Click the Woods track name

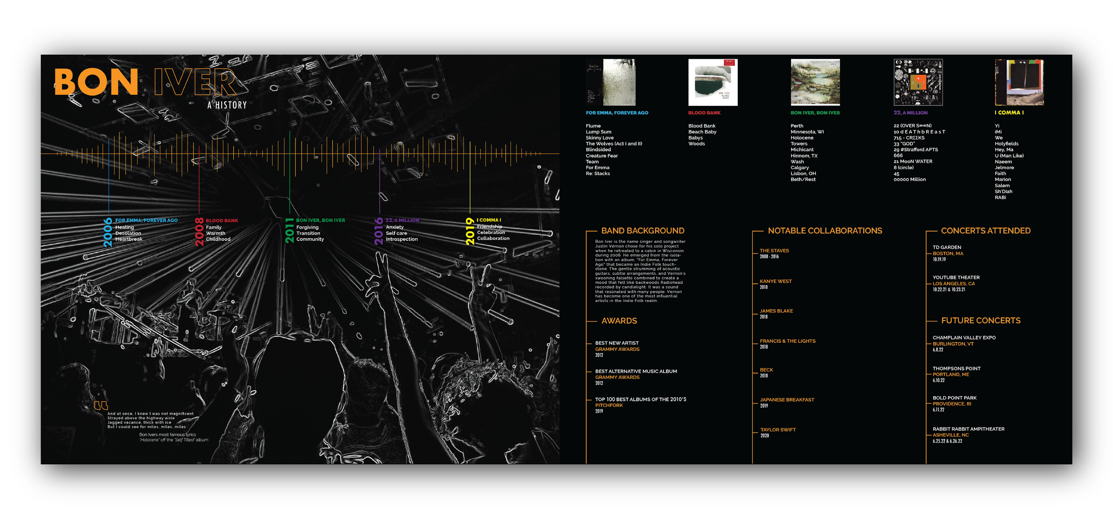coord(696,144)
